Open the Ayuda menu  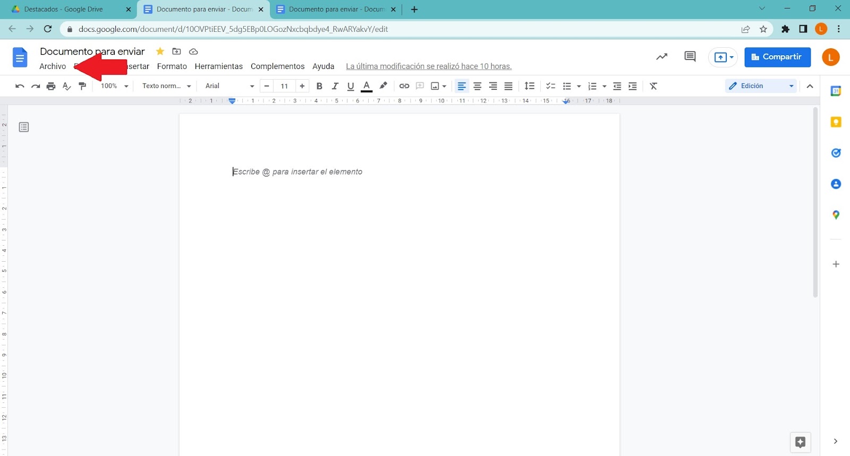pos(324,66)
